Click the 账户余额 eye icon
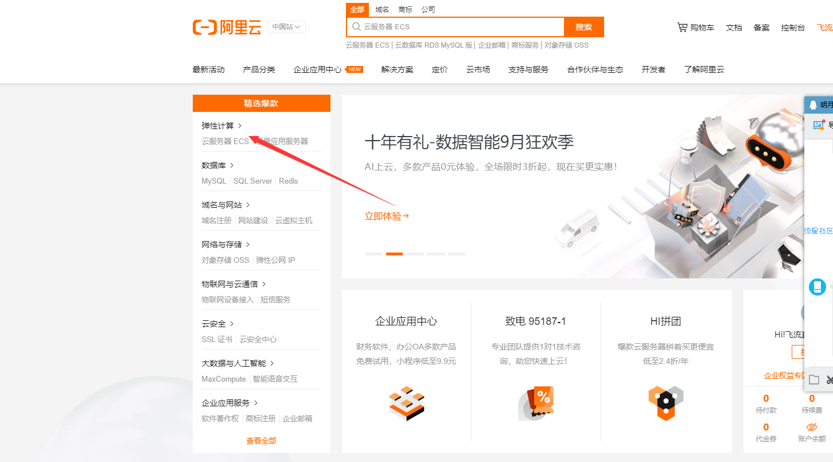 [811, 427]
